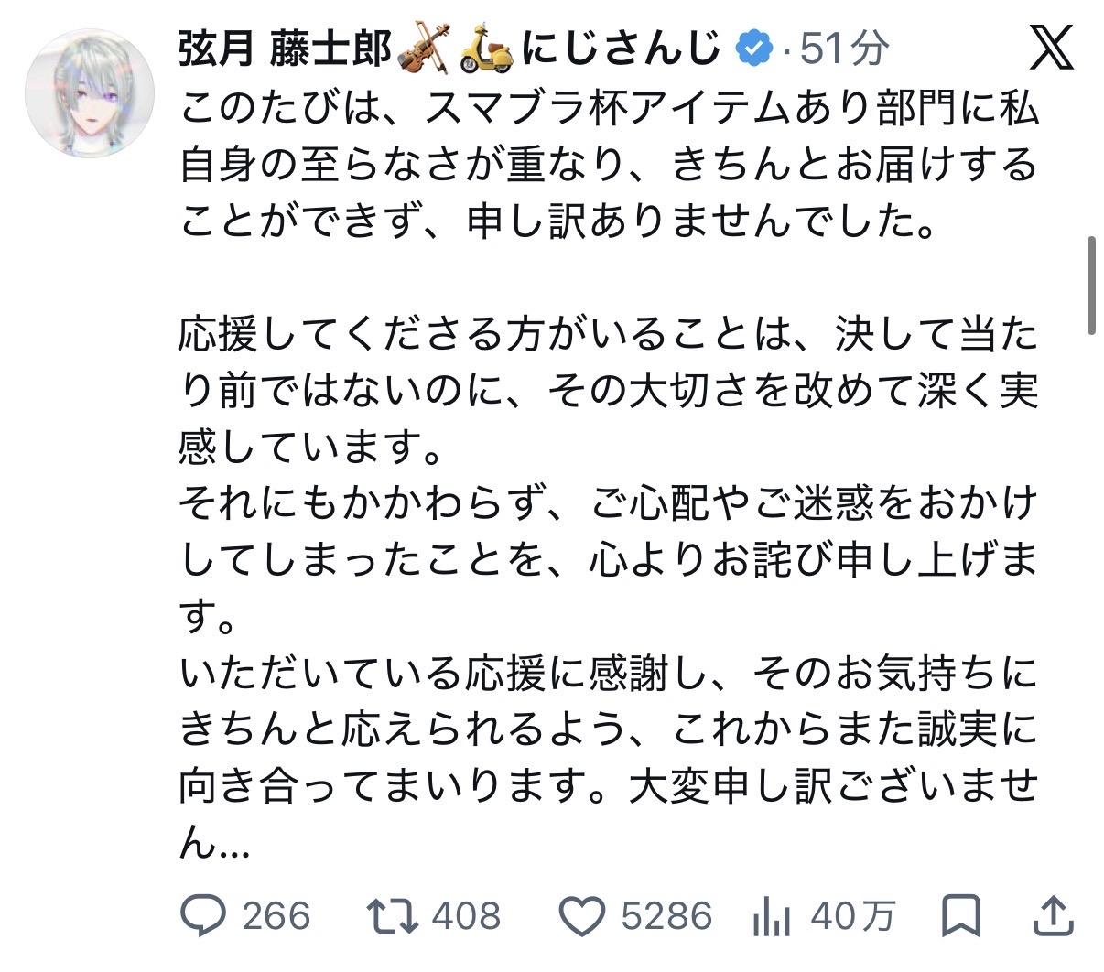Click the blue verified badge
Viewport: 1104px width, 972px height.
[753, 48]
